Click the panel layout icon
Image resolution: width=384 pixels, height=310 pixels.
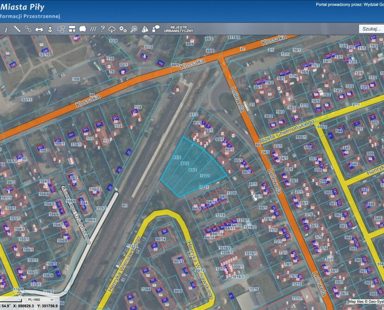pyautogui.click(x=72, y=29)
